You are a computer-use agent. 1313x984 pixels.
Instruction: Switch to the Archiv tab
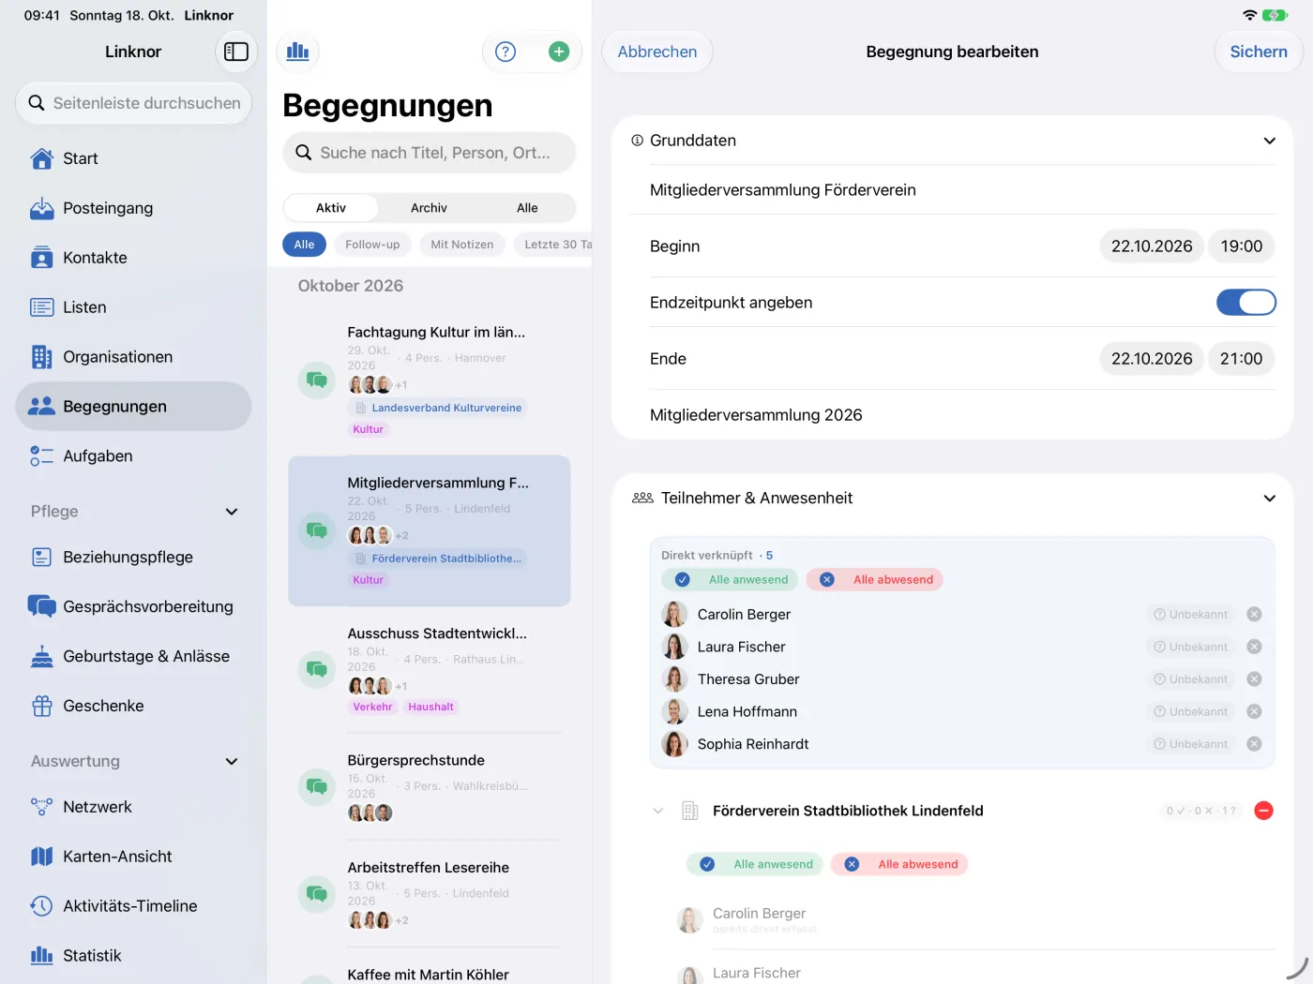[x=429, y=208]
